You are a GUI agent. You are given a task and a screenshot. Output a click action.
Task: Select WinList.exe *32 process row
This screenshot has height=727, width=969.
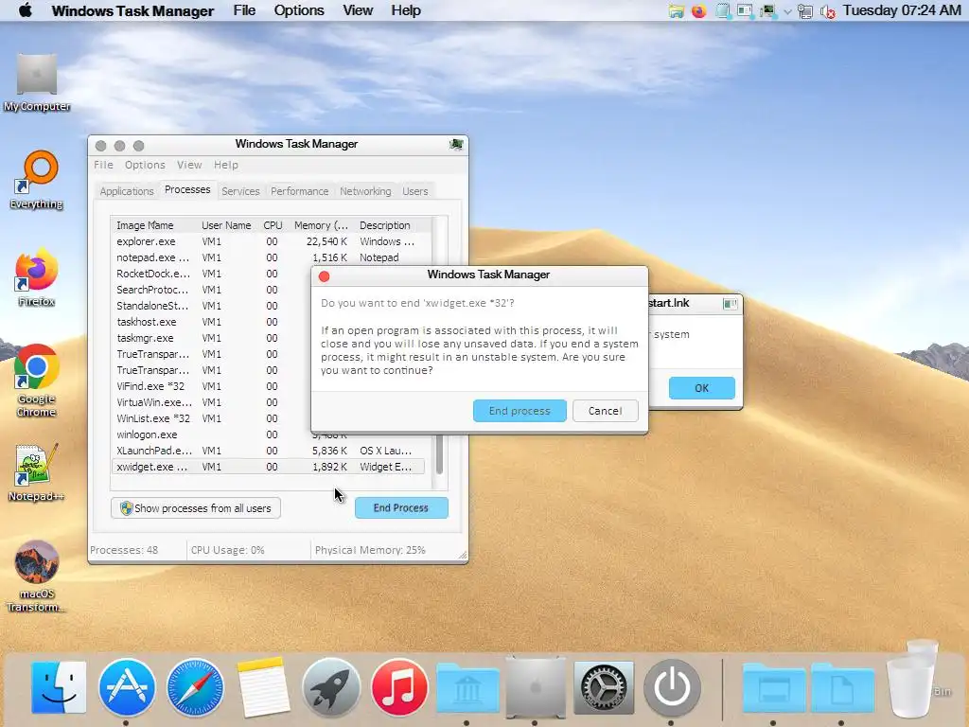211,418
